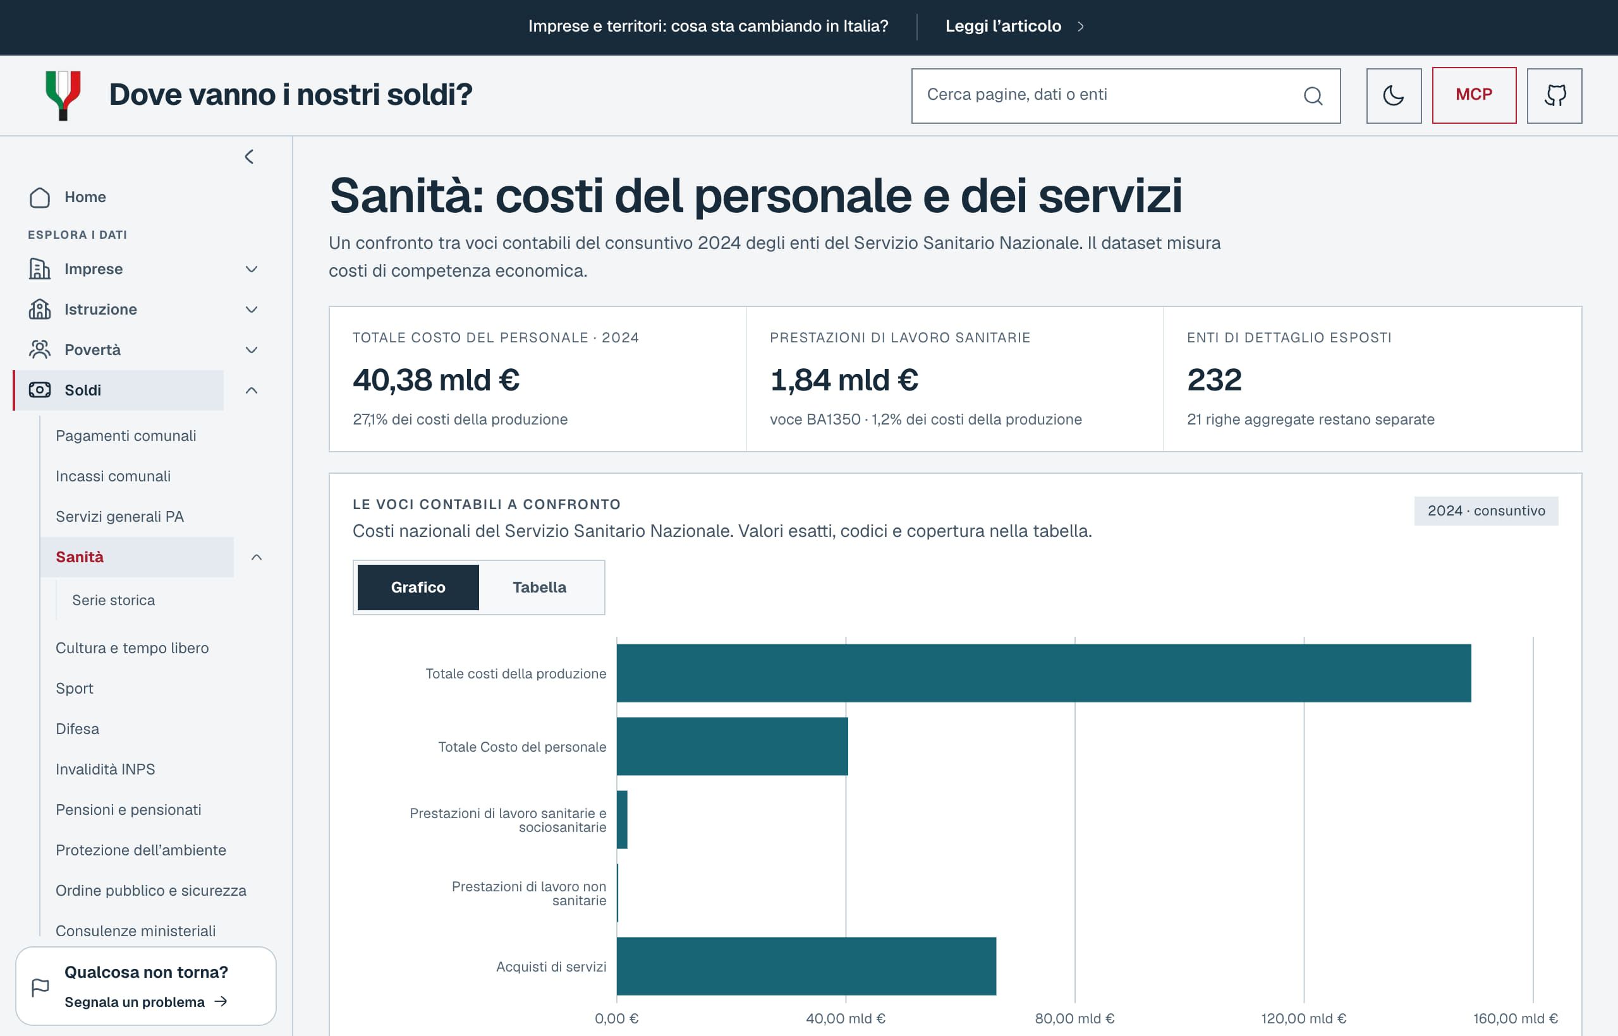
Task: Click the Povertà people icon
Action: tap(40, 350)
